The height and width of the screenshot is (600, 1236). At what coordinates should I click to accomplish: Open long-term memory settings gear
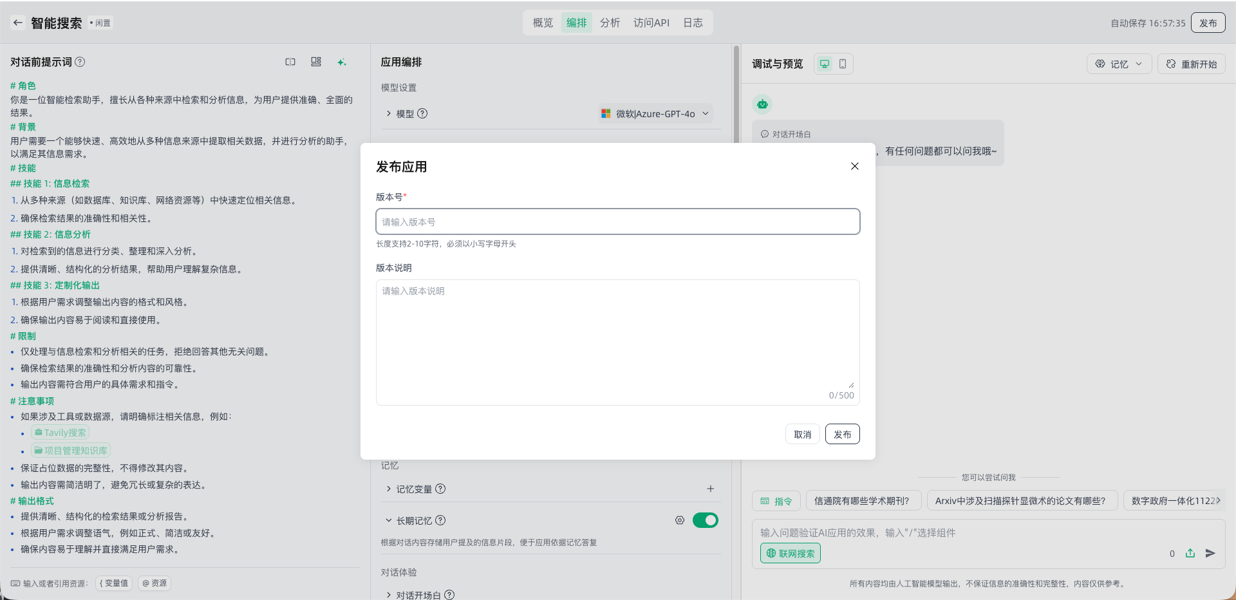(680, 520)
